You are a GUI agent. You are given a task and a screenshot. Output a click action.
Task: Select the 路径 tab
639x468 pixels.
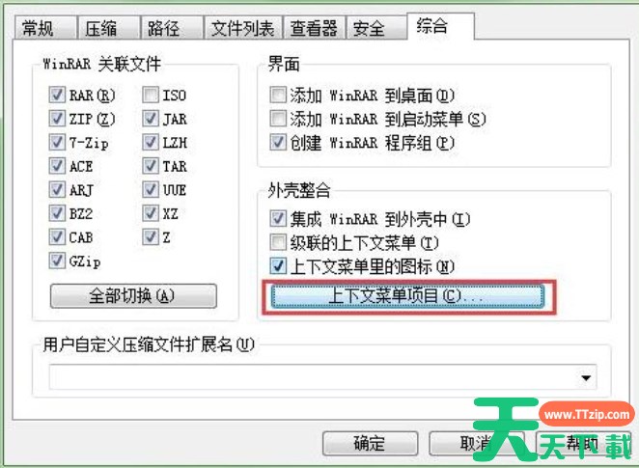(x=172, y=28)
